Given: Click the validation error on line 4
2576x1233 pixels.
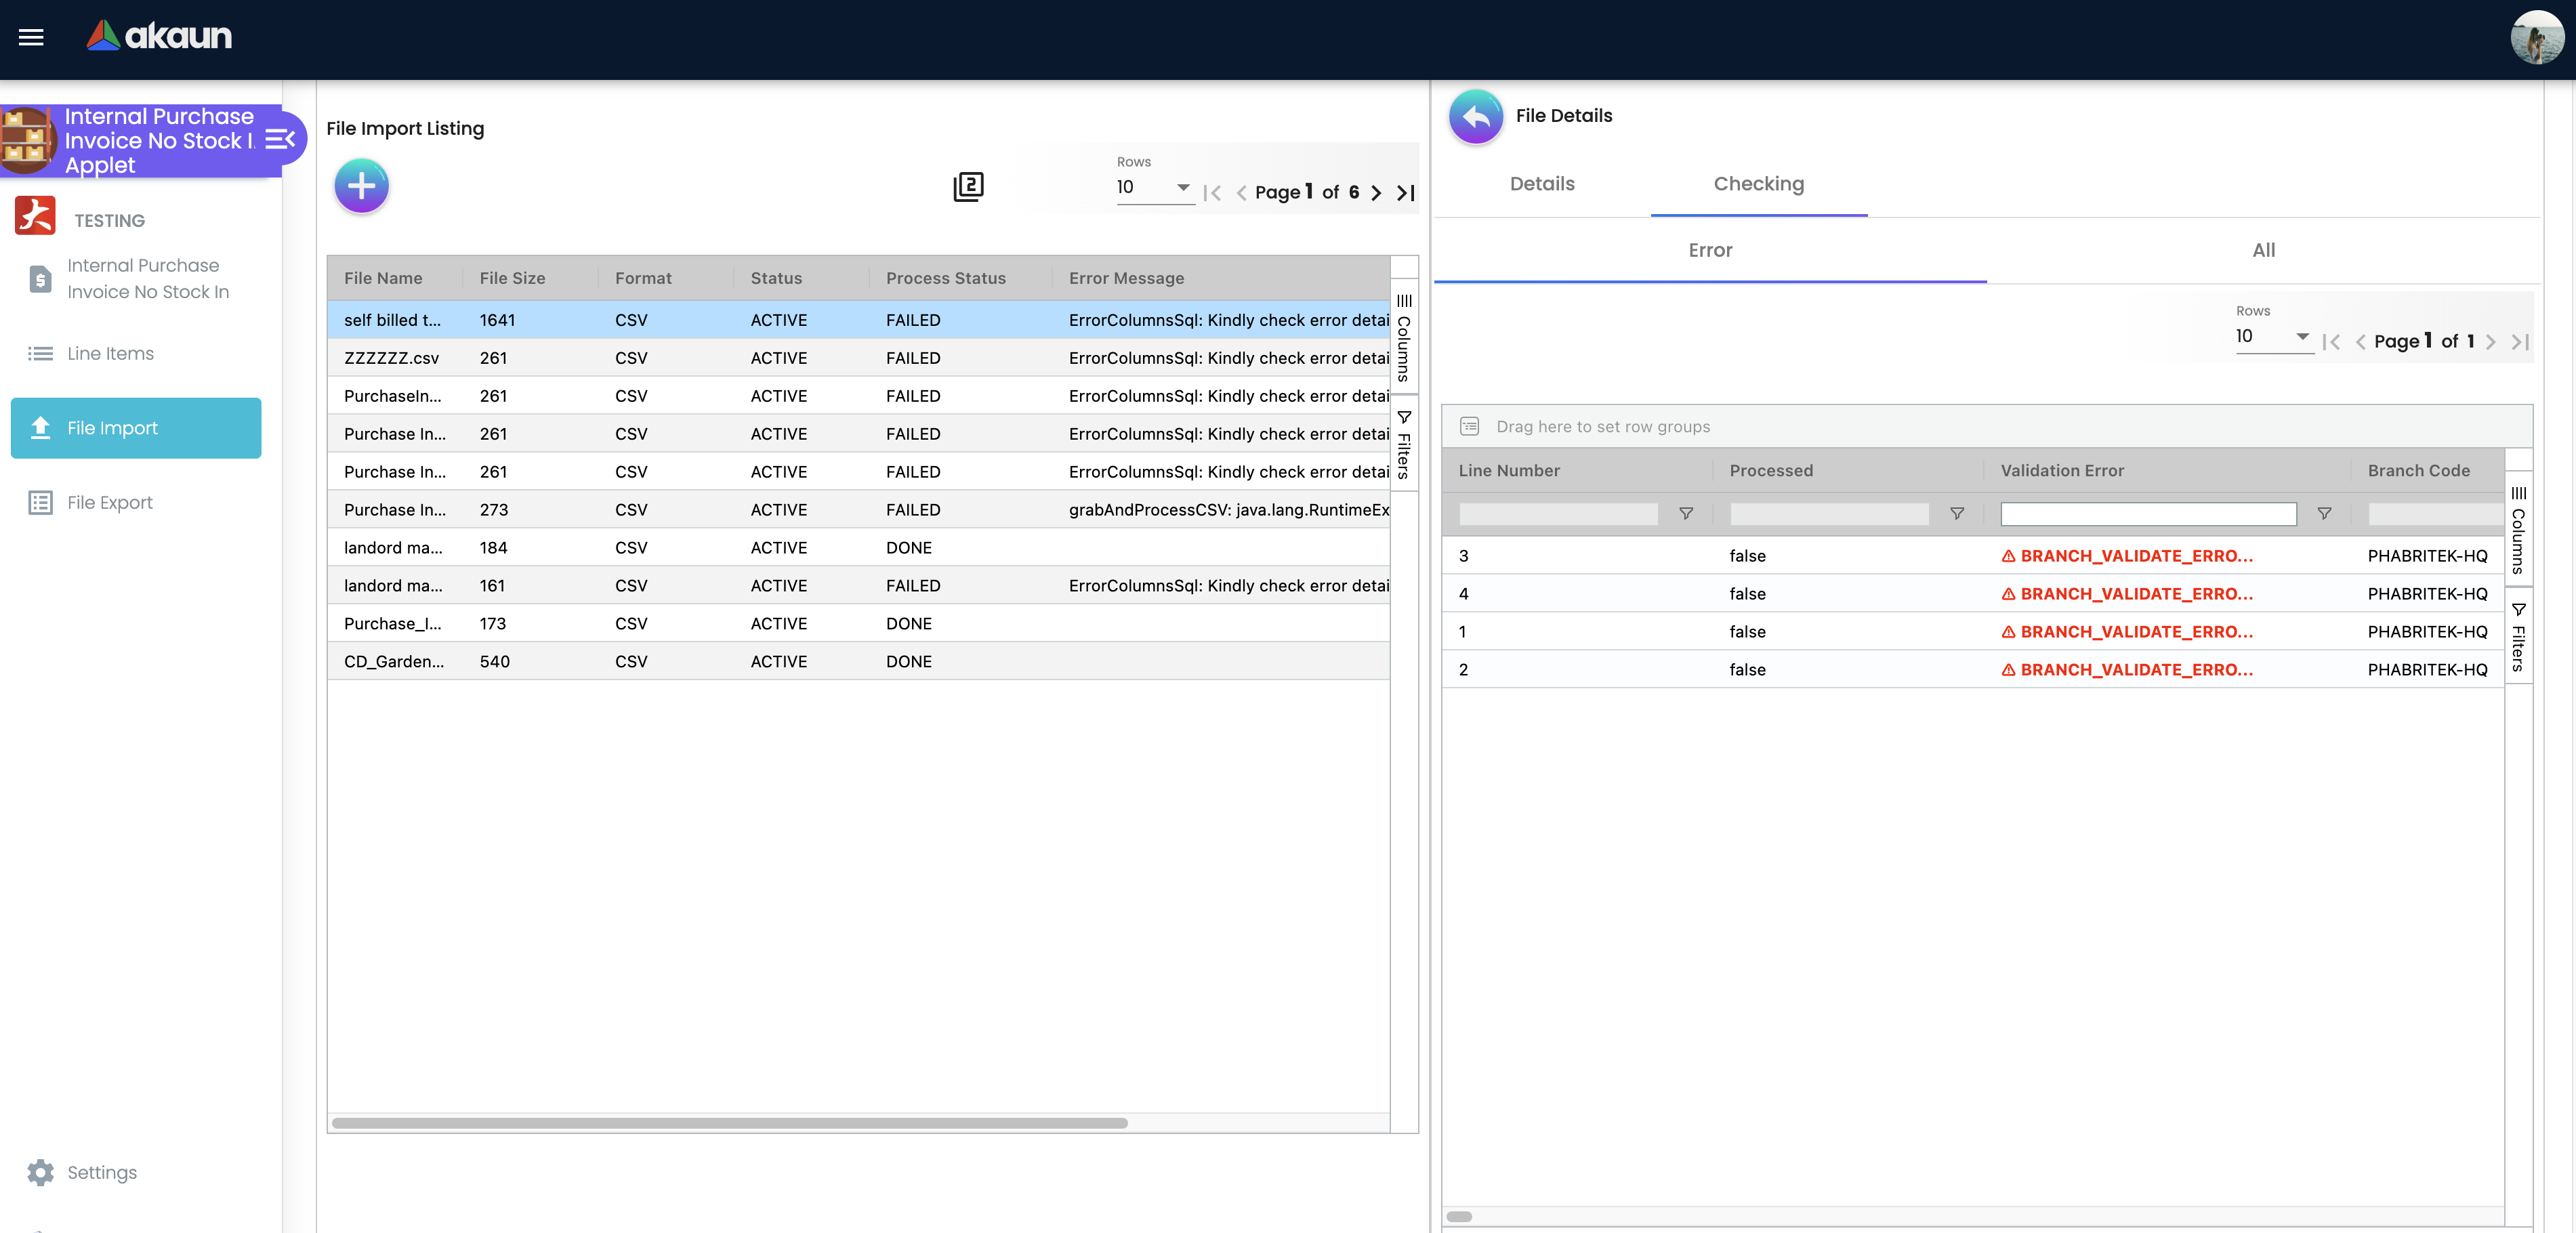Looking at the screenshot, I should (x=2127, y=594).
